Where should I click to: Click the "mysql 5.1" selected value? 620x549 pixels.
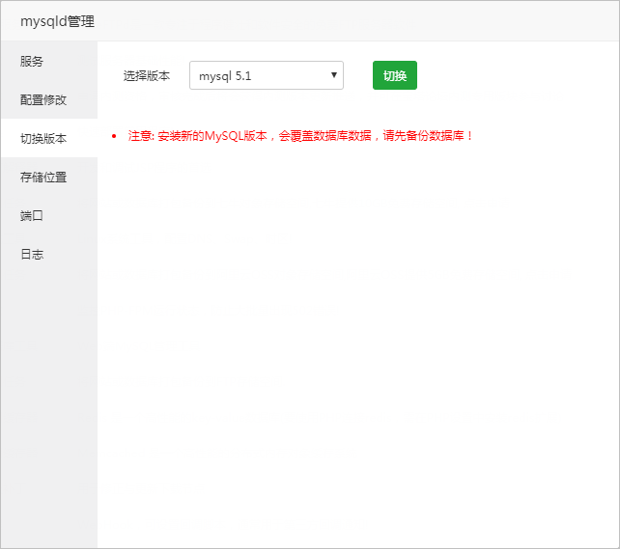[225, 75]
